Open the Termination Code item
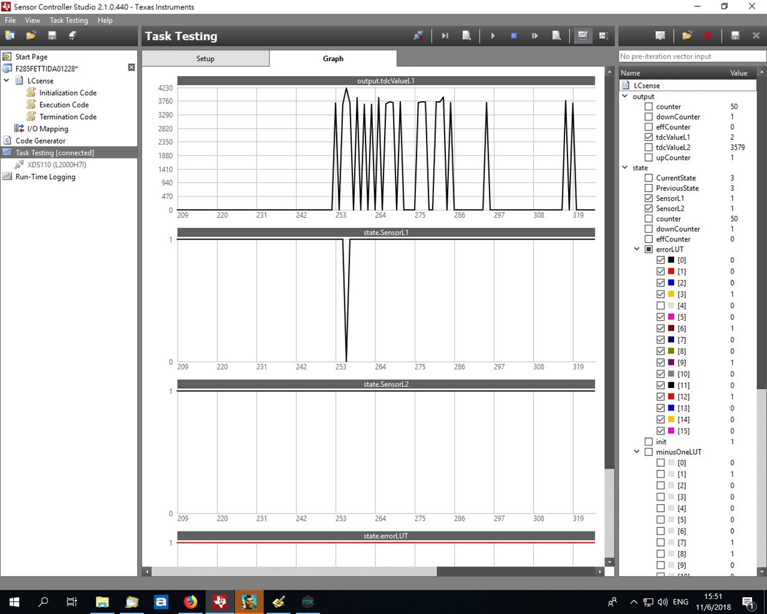767x614 pixels. [68, 116]
